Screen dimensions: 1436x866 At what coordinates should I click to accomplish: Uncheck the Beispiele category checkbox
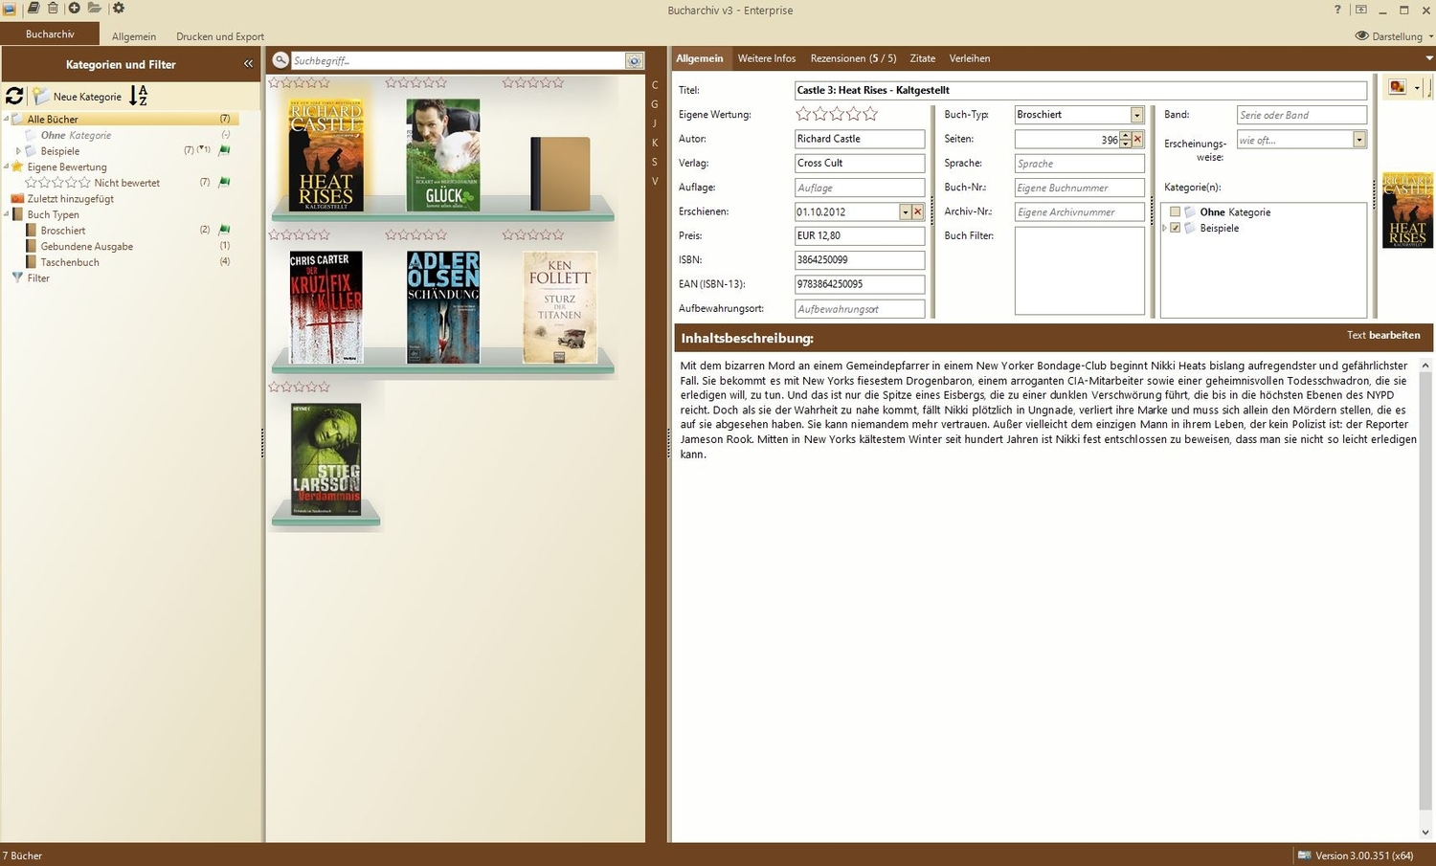click(1176, 228)
